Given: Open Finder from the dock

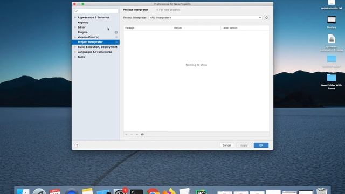Looking at the screenshot, I should pyautogui.click(x=23, y=191).
